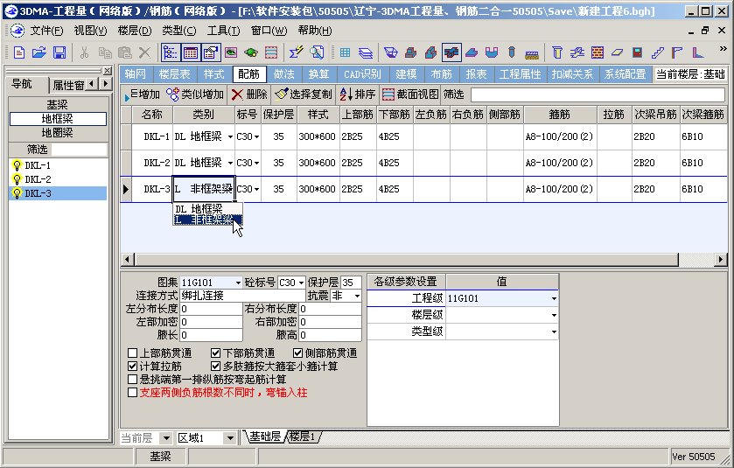Open 类别 dropdown arrow for DKL-1 row
734x468 pixels.
point(230,136)
